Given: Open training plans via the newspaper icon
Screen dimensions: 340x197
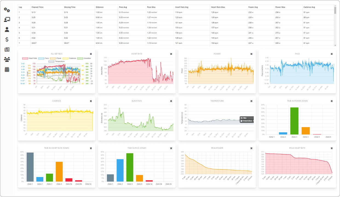Looking at the screenshot, I should (x=7, y=49).
